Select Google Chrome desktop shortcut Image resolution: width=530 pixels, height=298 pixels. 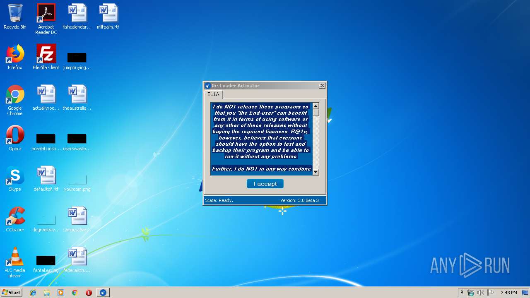(15, 101)
